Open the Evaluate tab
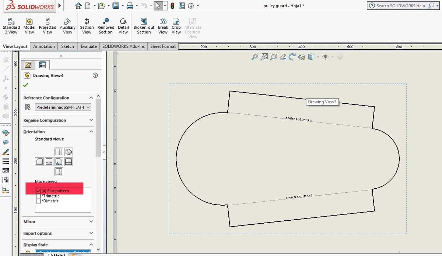 point(89,46)
